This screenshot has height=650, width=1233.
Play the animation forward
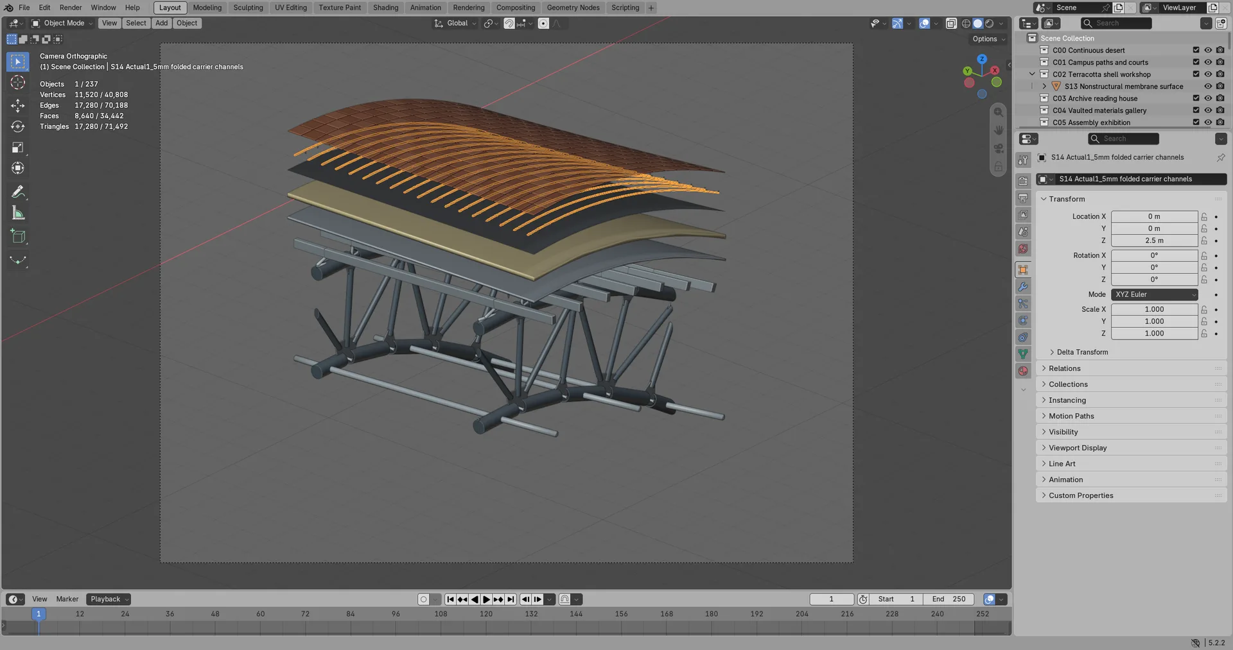(x=486, y=599)
